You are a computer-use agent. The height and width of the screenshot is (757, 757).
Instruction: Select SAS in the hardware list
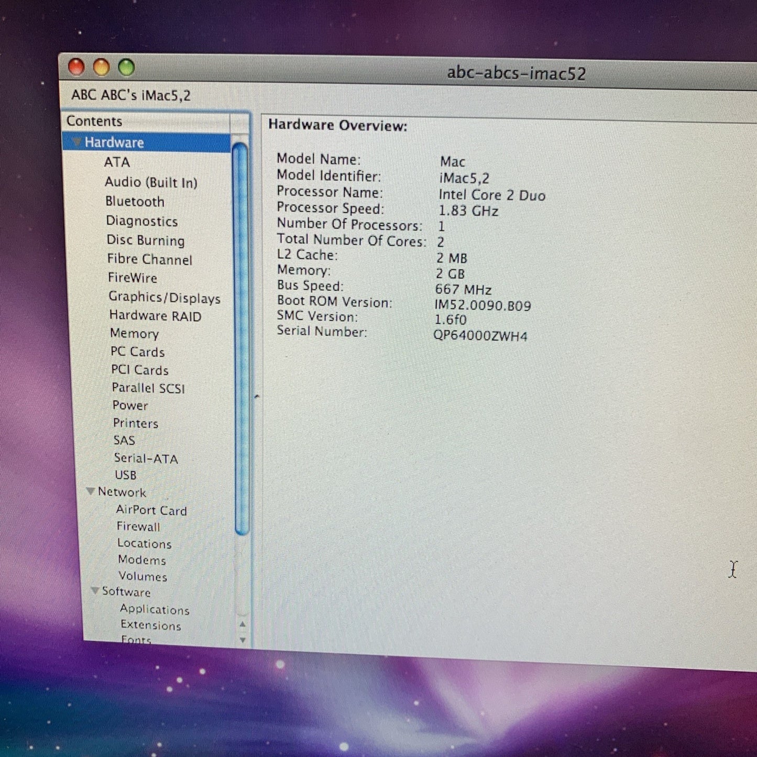[x=124, y=441]
